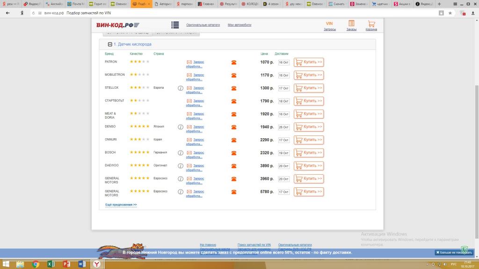Buy the PATRON sensor for 1070 р.
Image resolution: width=479 pixels, height=269 pixels.
point(309,62)
